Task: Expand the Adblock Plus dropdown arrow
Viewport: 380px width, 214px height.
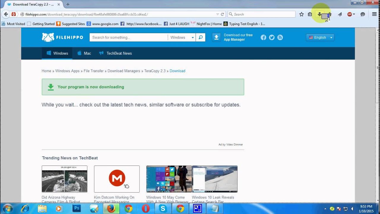Action: (354, 14)
